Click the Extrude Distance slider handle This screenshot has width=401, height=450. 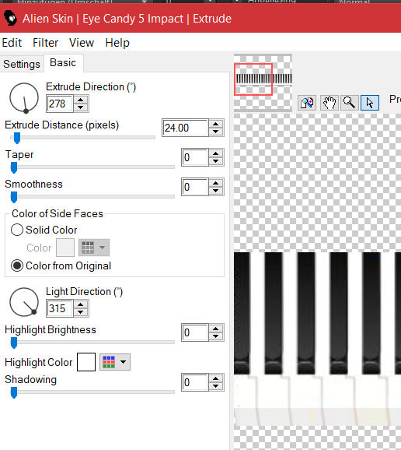[x=17, y=138]
